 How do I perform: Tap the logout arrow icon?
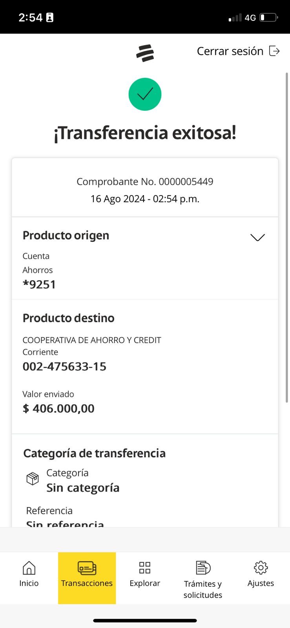click(274, 51)
